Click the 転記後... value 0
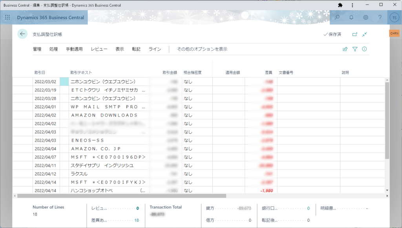402x228 pixels. [x=309, y=220]
